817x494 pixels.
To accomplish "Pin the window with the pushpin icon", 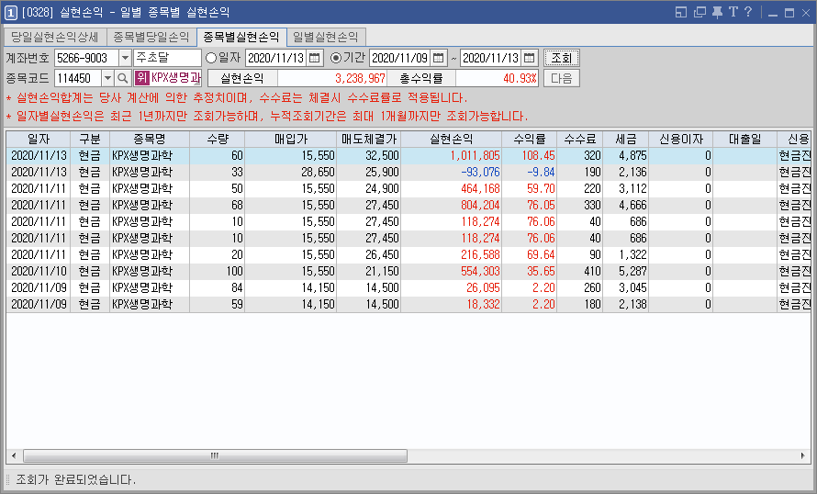I will 718,12.
